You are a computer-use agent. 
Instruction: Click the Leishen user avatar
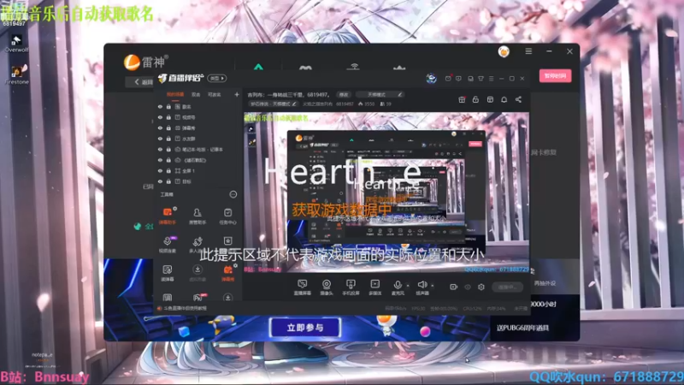[504, 51]
